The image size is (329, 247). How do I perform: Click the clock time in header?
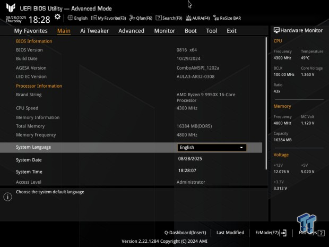tap(39, 20)
